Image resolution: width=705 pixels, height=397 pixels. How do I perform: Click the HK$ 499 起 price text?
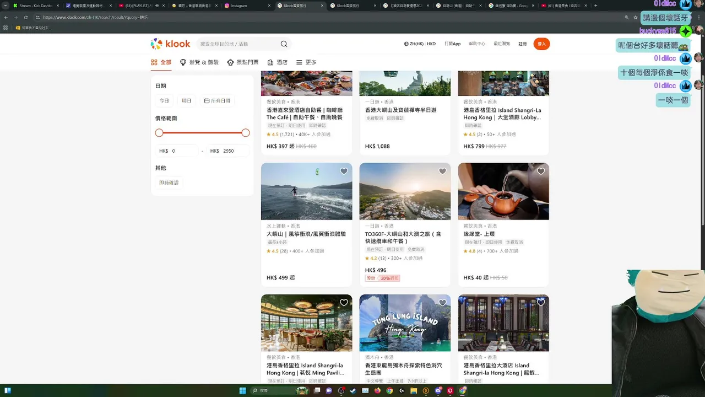(280, 277)
